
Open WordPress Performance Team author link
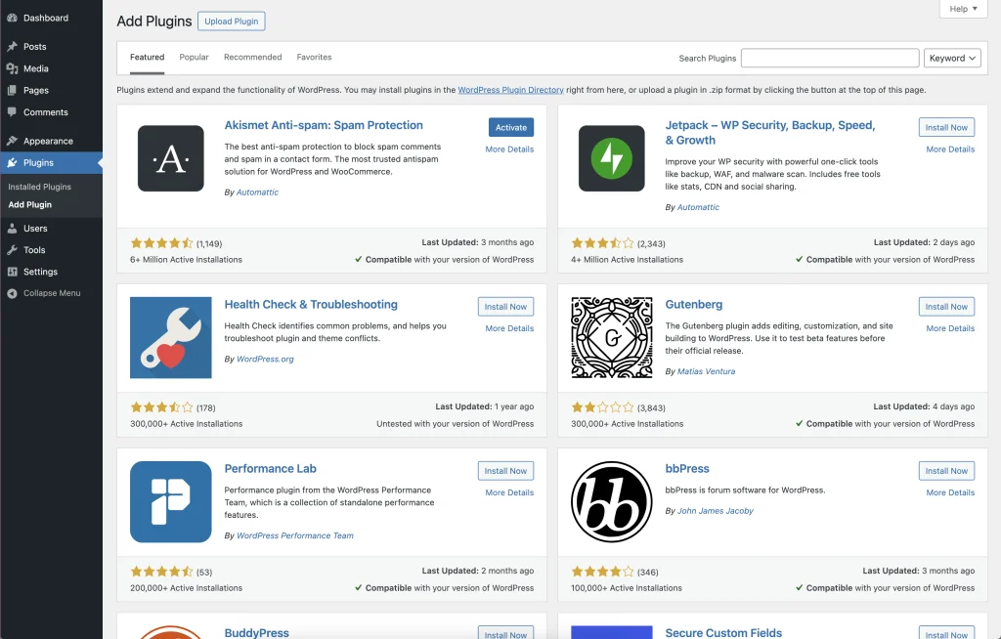click(295, 535)
